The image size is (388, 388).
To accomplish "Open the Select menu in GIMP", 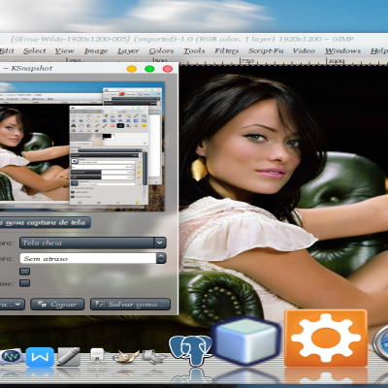I will [x=35, y=50].
